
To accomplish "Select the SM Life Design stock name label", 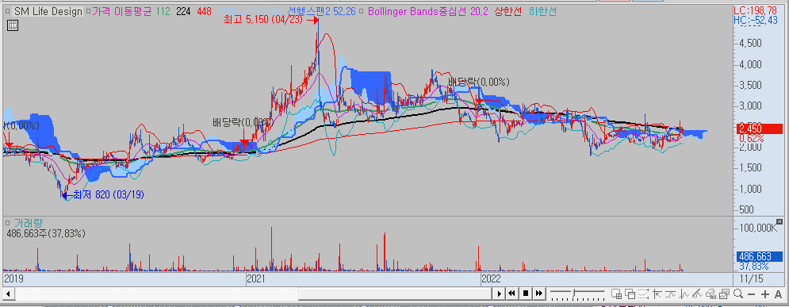I will coord(48,11).
